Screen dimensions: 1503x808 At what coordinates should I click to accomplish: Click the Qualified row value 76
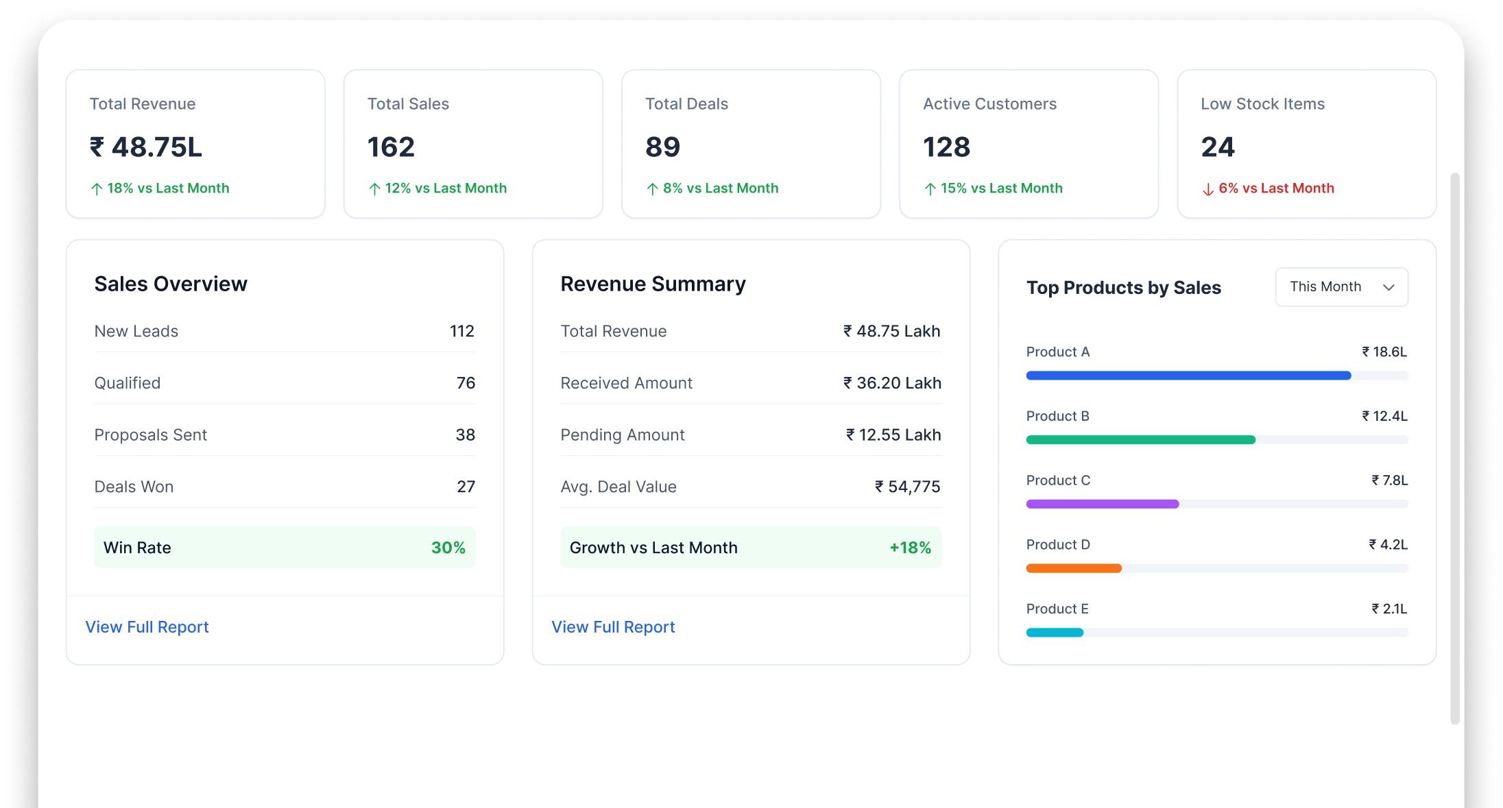466,383
